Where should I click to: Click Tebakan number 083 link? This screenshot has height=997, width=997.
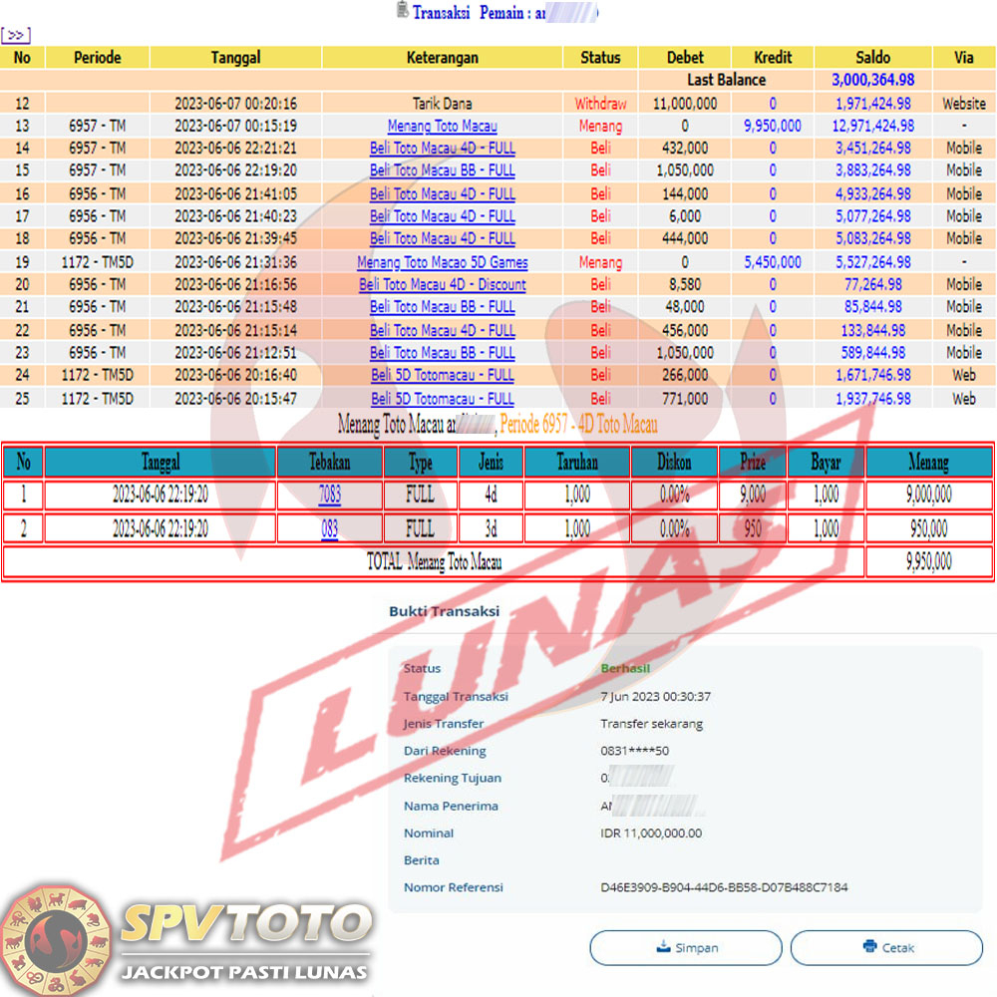point(329,529)
